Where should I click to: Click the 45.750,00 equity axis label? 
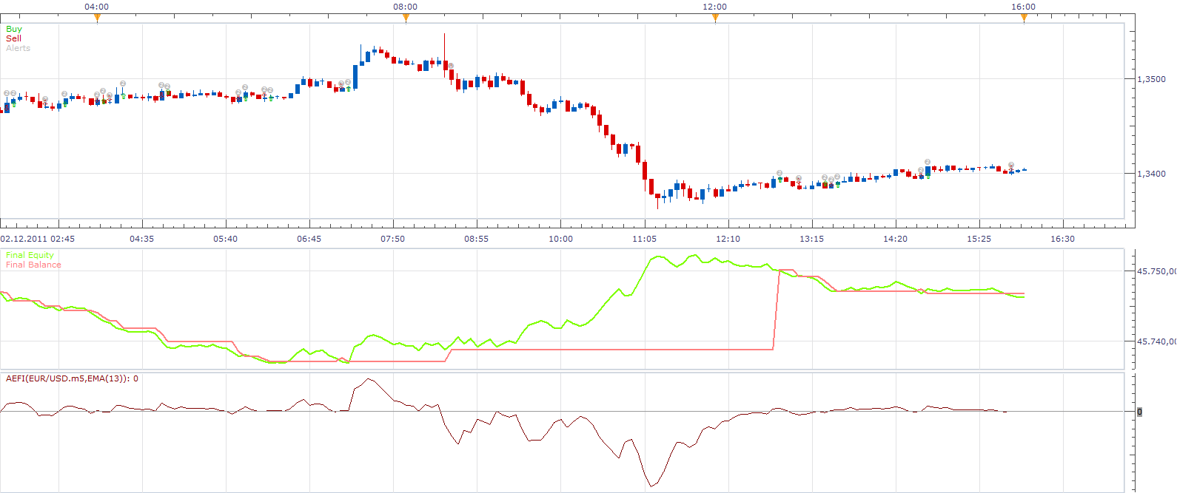tap(1156, 271)
